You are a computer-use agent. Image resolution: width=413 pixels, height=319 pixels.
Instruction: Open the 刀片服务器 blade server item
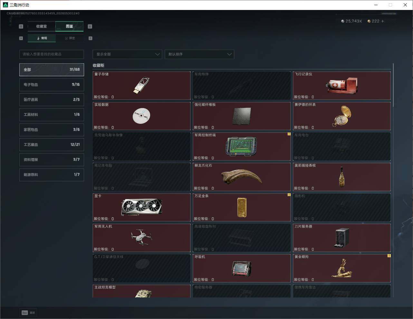[x=342, y=238]
